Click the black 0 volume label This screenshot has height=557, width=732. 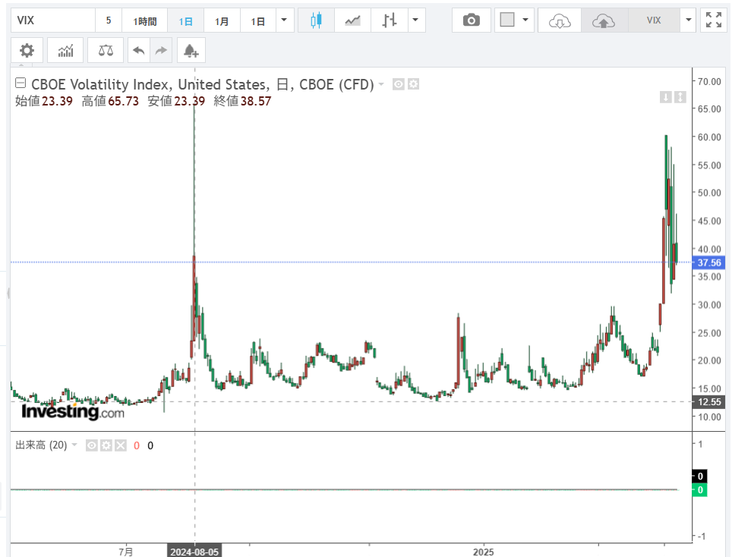[700, 477]
